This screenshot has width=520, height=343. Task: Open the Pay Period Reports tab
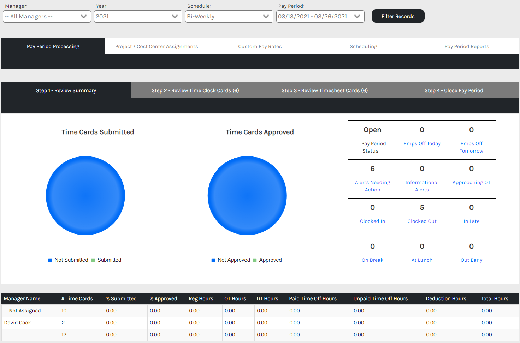click(467, 46)
